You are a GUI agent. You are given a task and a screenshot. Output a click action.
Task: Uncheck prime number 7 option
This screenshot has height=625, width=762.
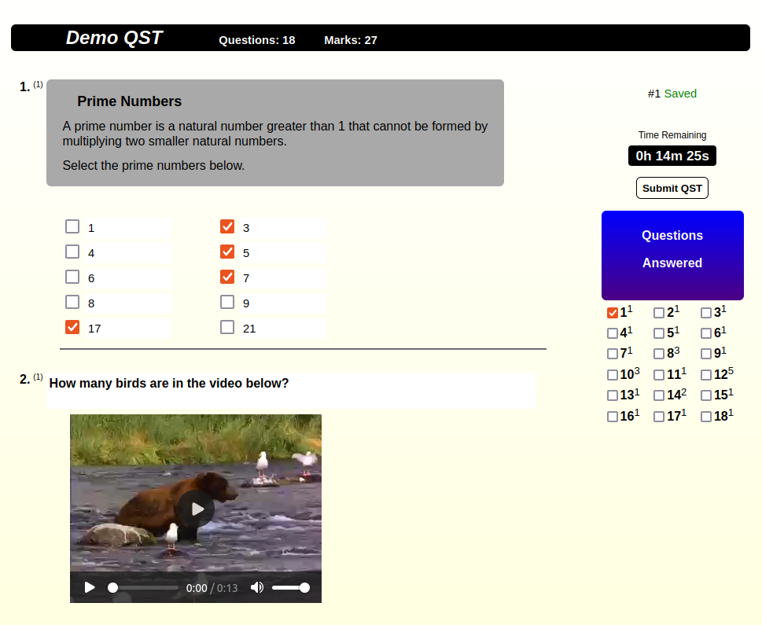(227, 278)
